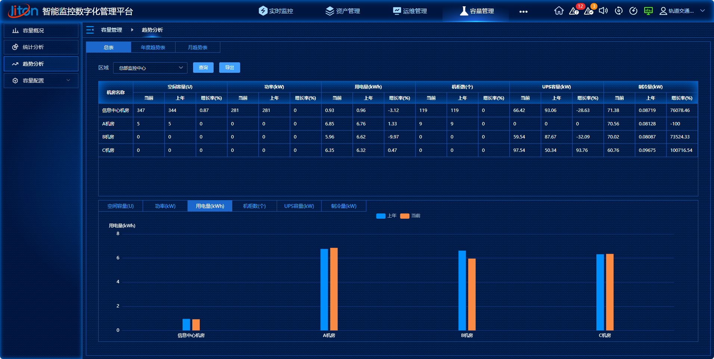Click the gauge dashboard icon in header
Image resolution: width=714 pixels, height=359 pixels.
coord(633,11)
